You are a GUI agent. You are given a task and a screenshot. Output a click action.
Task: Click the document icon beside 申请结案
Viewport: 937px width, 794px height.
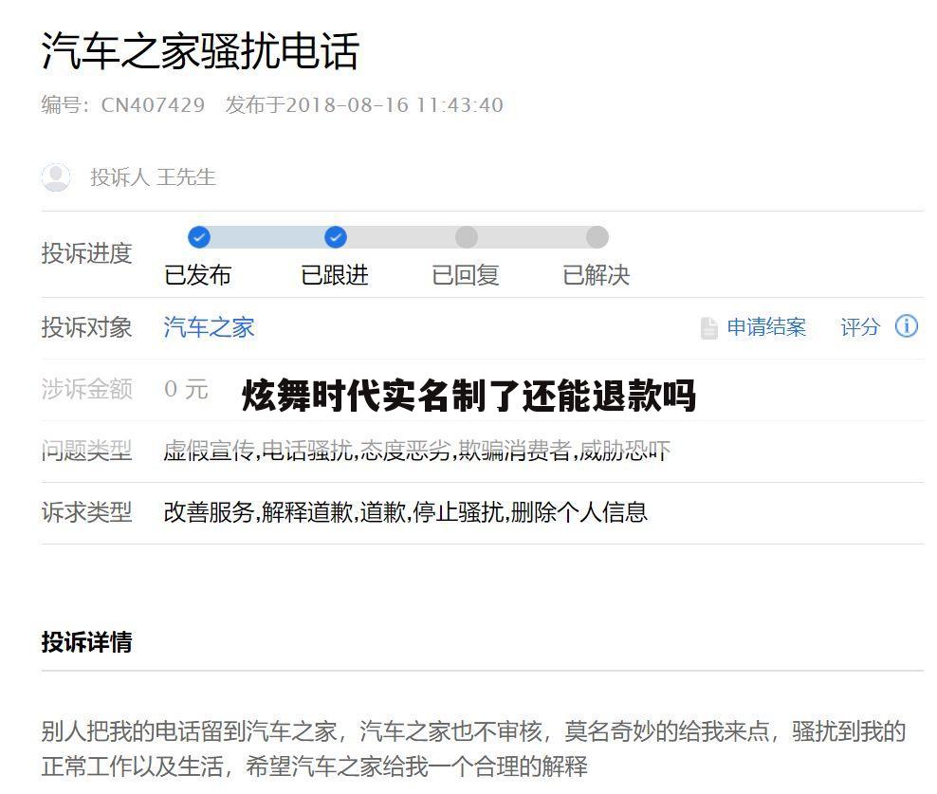pyautogui.click(x=709, y=328)
